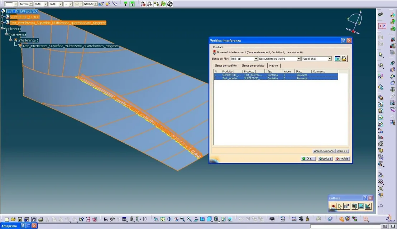Switch to 'Elenca per conflitto' tab
397x229 pixels.
coord(226,66)
